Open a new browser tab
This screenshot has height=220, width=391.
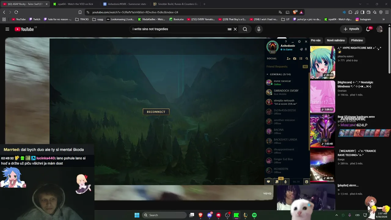point(204,4)
